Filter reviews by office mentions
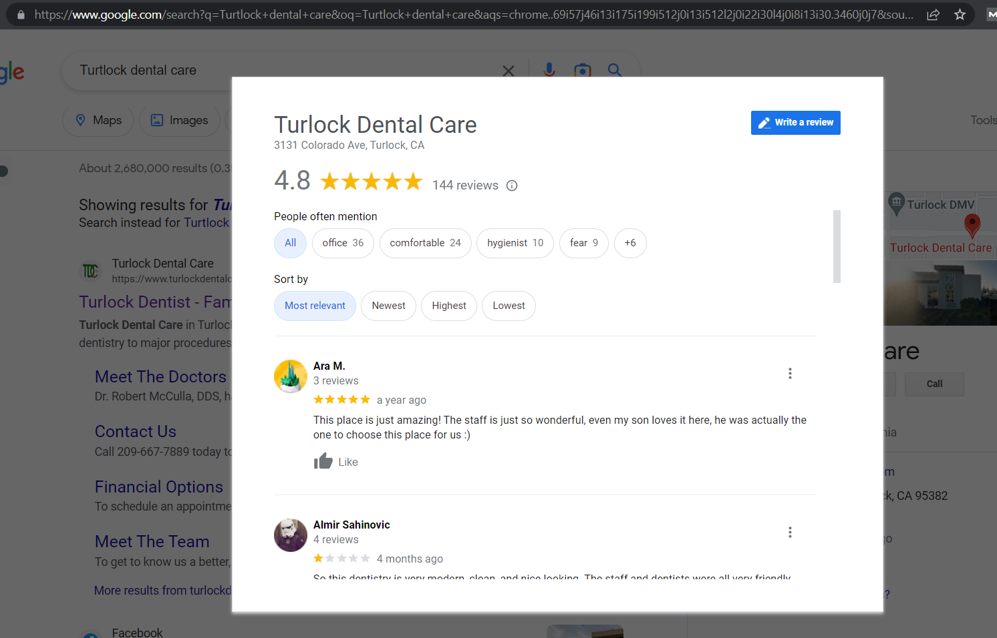 coord(343,243)
